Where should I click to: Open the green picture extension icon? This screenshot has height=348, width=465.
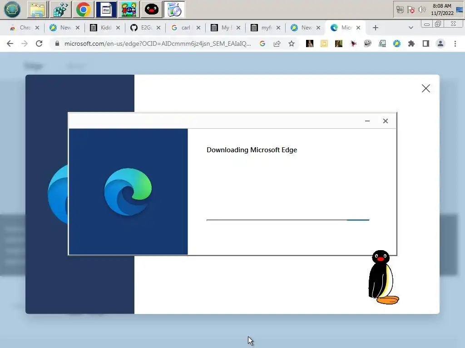coord(339,44)
